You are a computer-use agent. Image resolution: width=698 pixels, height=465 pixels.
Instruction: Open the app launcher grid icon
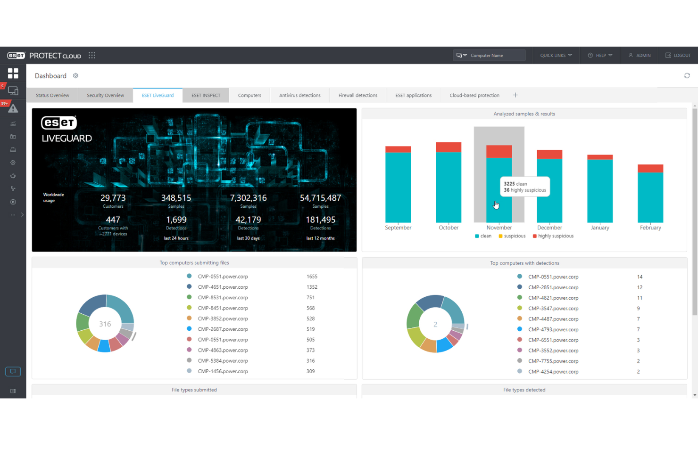92,55
